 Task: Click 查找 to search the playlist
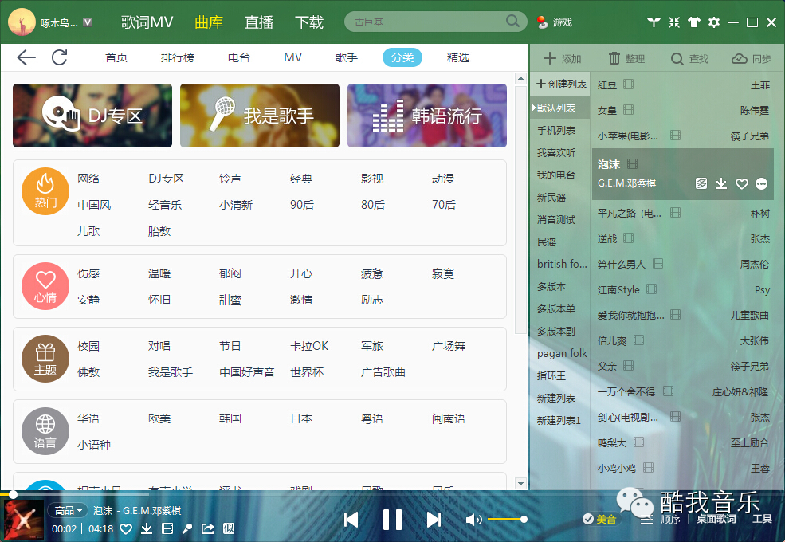pos(689,59)
